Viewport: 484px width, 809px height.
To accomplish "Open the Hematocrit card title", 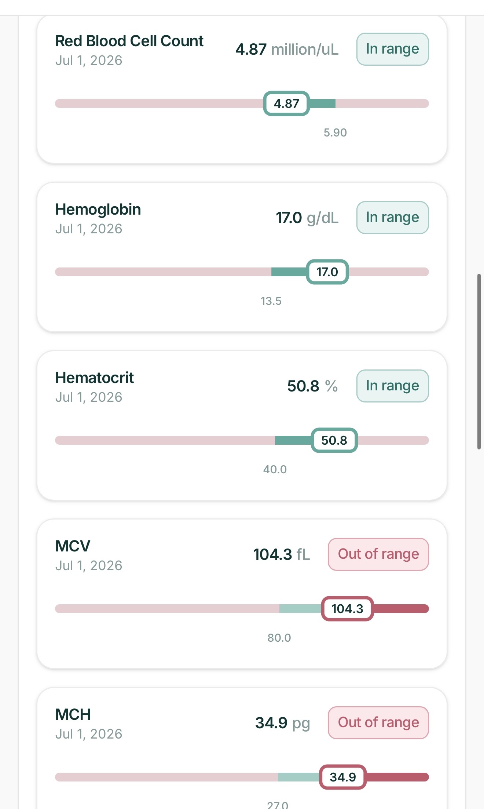I will tap(94, 378).
